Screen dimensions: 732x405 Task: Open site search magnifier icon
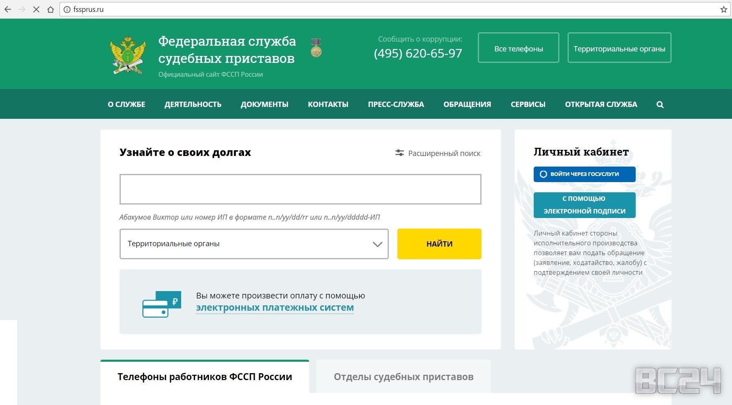[x=660, y=105]
